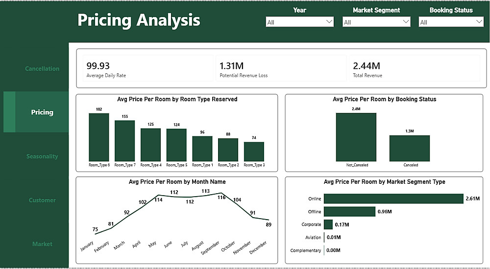Select the Not_Canceled bar
This screenshot has width=490, height=269.
356,137
